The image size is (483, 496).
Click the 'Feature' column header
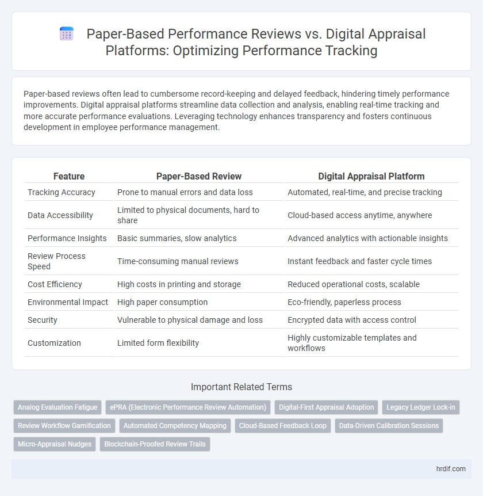(x=69, y=176)
